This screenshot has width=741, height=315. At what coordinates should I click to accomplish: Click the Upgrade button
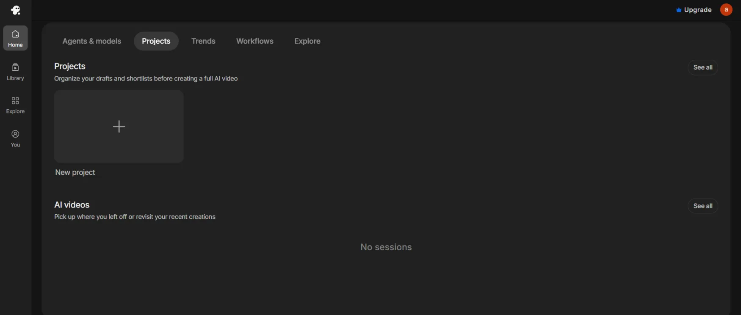tap(694, 10)
